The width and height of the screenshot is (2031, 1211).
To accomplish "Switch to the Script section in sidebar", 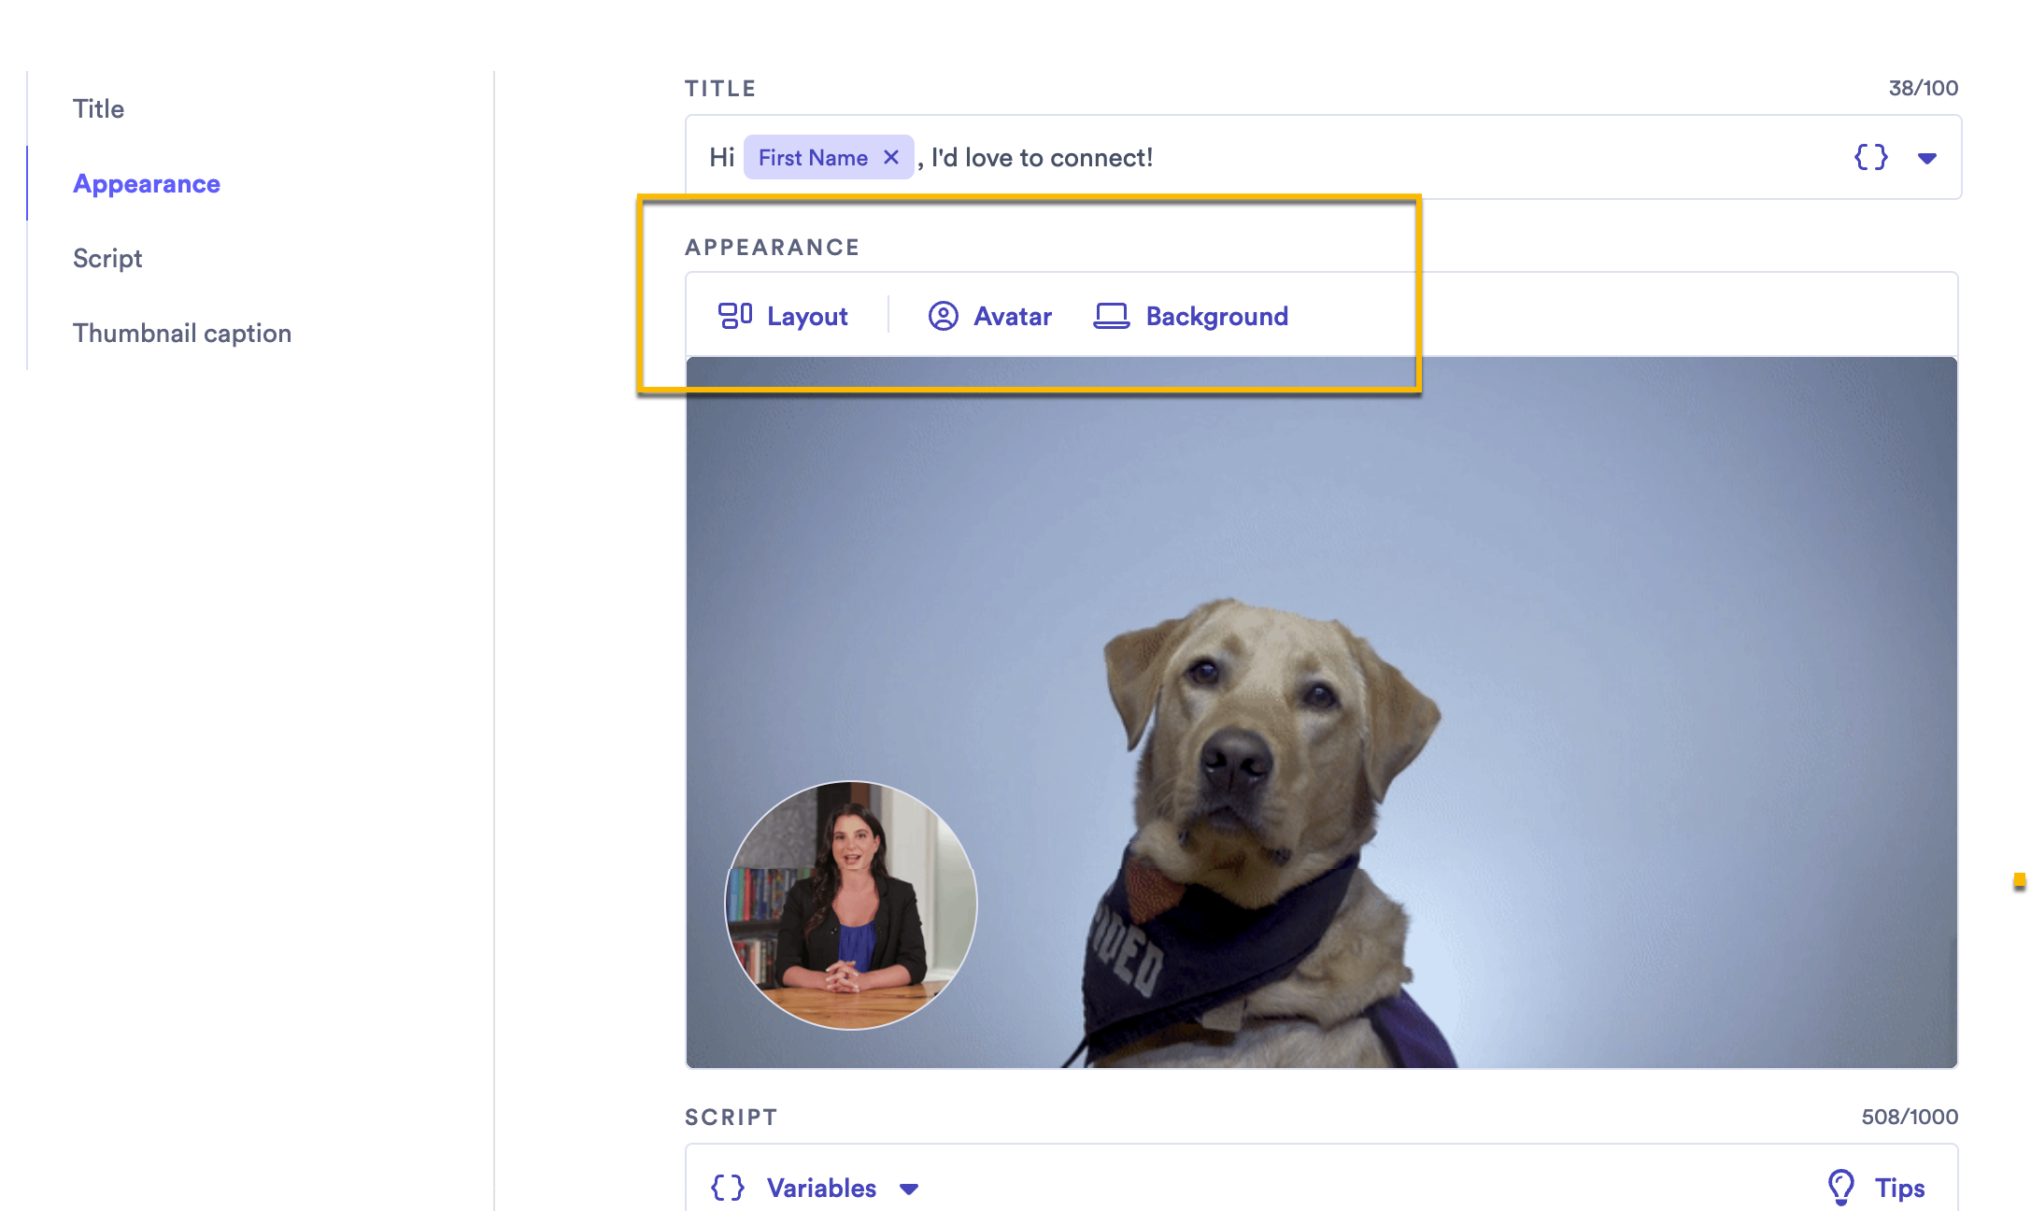I will (x=107, y=258).
